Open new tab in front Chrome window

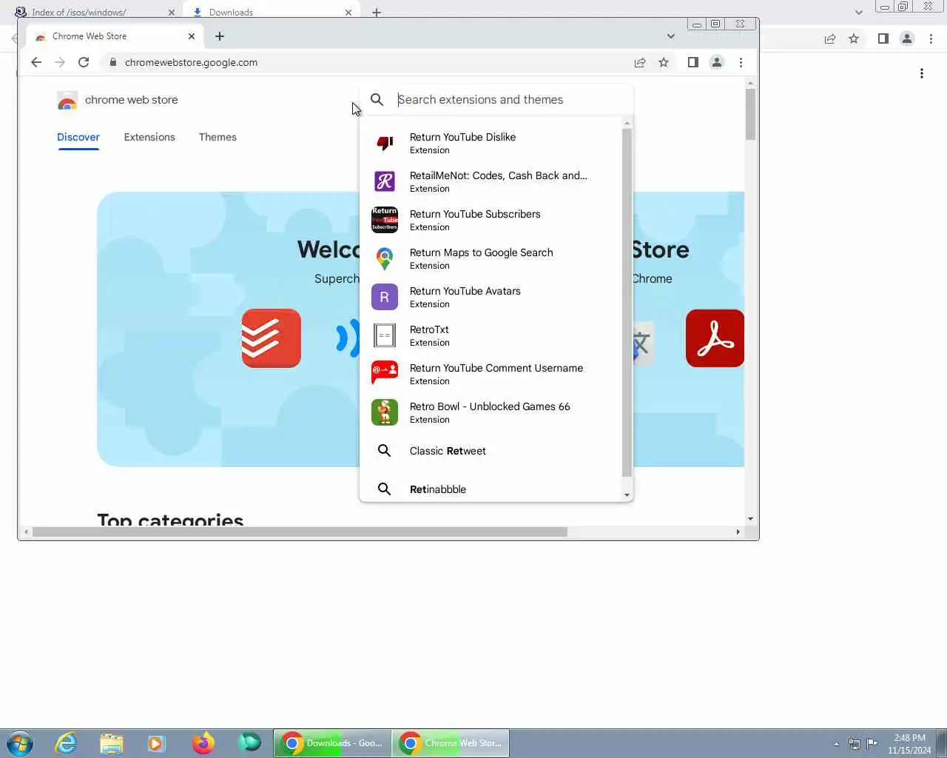220,36
